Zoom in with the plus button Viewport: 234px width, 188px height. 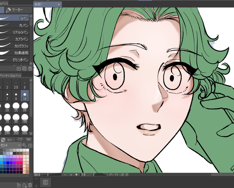click(x=71, y=175)
